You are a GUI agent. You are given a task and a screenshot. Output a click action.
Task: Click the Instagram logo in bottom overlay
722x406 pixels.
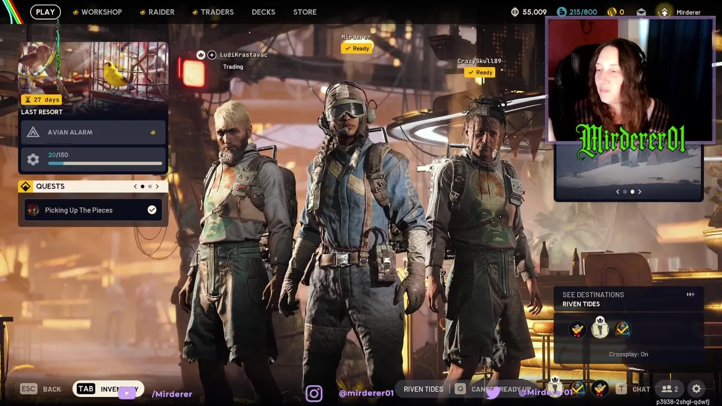pyautogui.click(x=314, y=393)
